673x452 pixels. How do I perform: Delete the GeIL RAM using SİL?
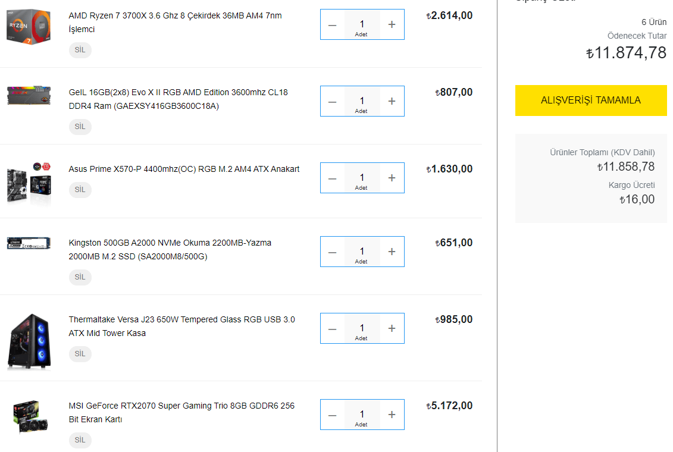click(x=80, y=127)
